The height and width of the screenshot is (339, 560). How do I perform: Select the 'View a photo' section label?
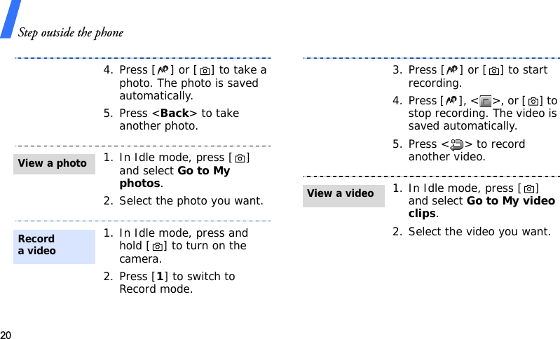(x=53, y=163)
